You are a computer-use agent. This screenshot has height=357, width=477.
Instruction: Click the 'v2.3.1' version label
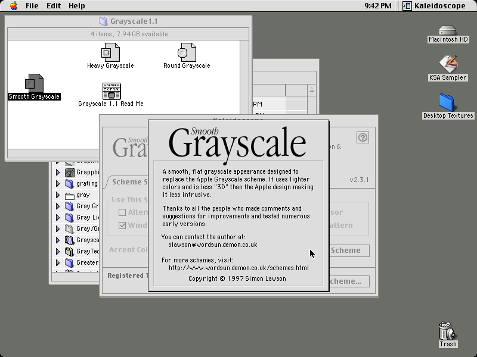click(360, 180)
